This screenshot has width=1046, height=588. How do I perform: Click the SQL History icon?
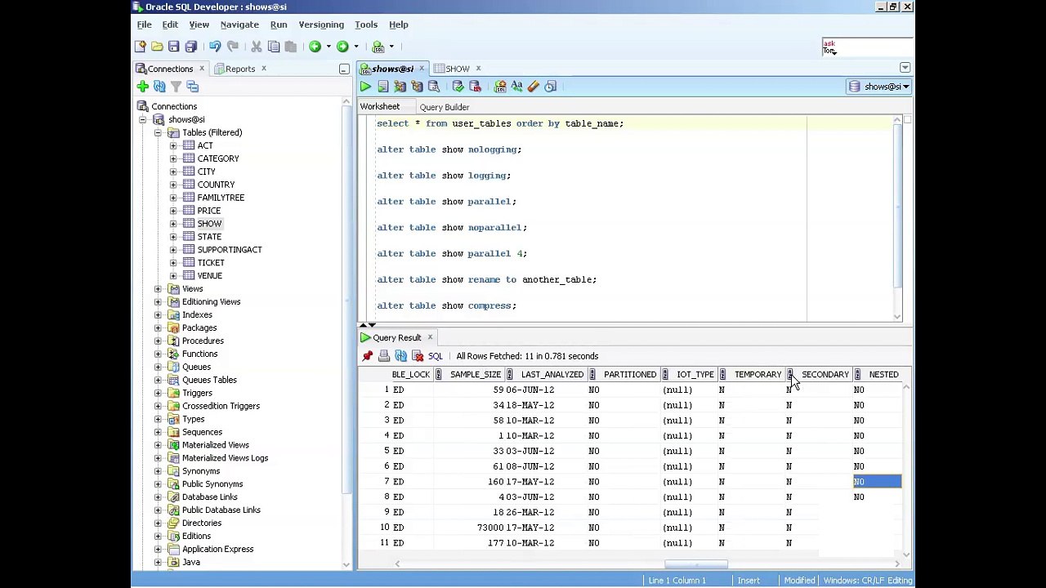pyautogui.click(x=551, y=87)
